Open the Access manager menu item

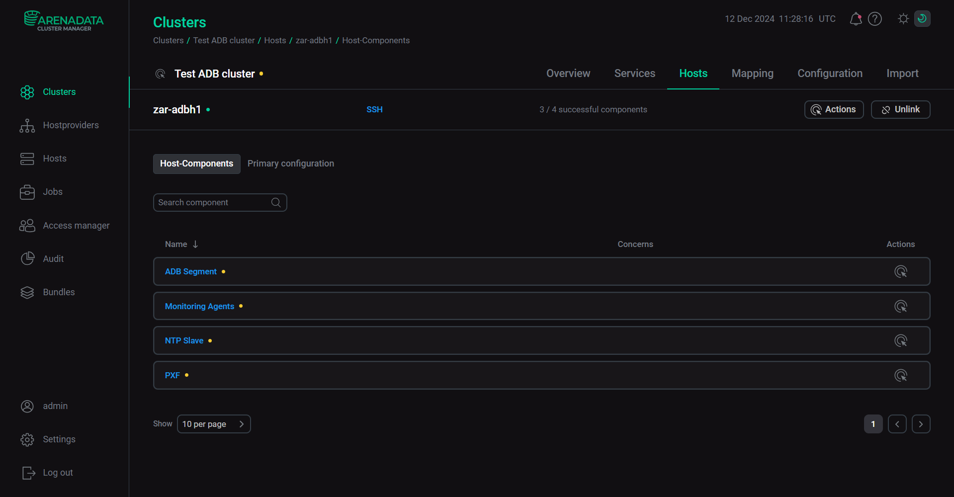(76, 226)
